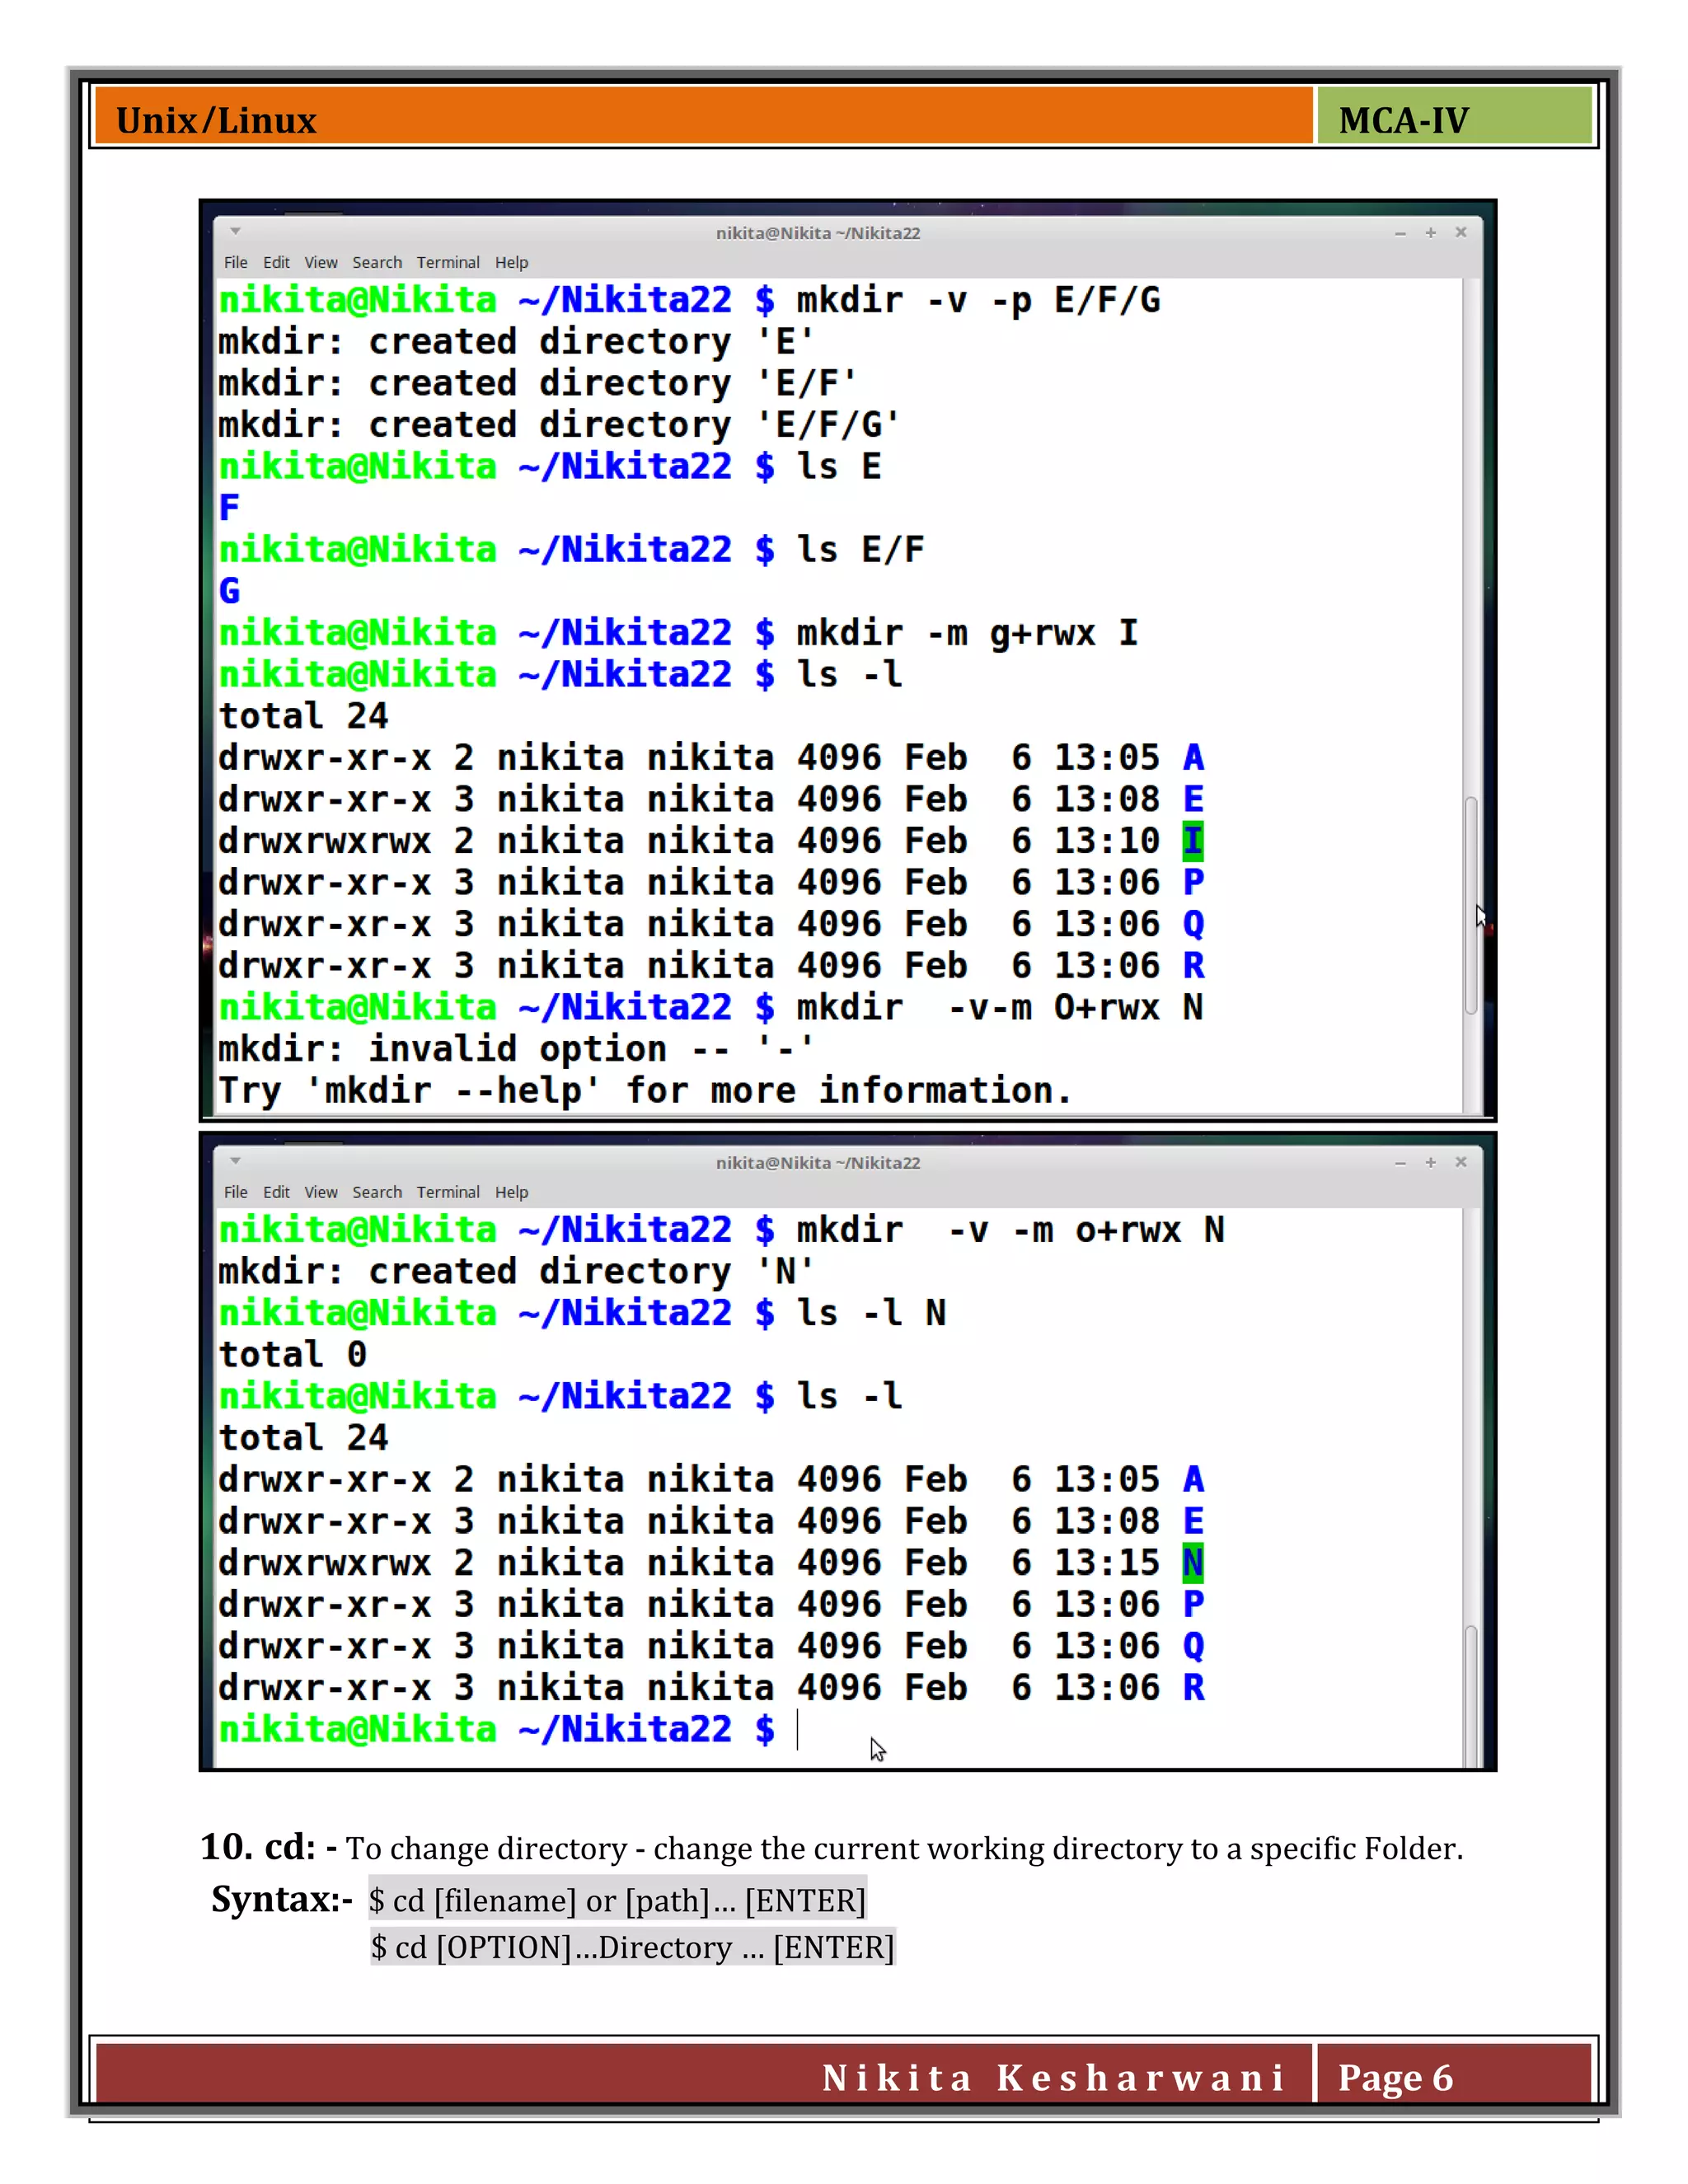Click 'mkdir -v -m o+rwx N' command
This screenshot has width=1688, height=2184.
1010,1231
